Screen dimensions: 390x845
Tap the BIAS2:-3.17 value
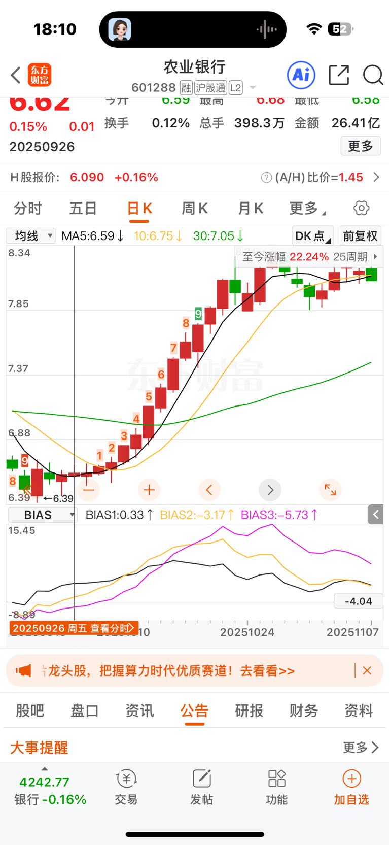tap(197, 515)
